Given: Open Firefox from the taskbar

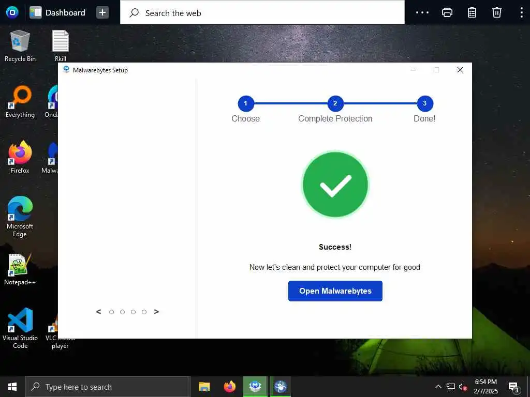Looking at the screenshot, I should click(229, 387).
